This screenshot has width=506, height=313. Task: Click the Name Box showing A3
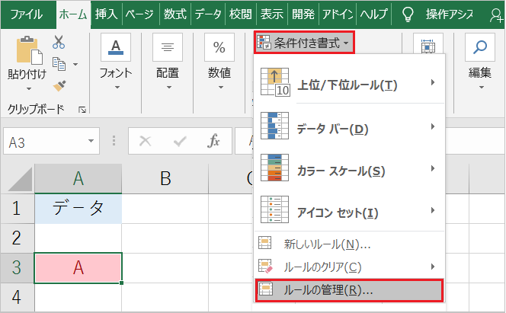coord(45,142)
